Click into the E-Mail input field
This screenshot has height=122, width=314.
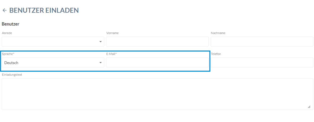[157, 63]
